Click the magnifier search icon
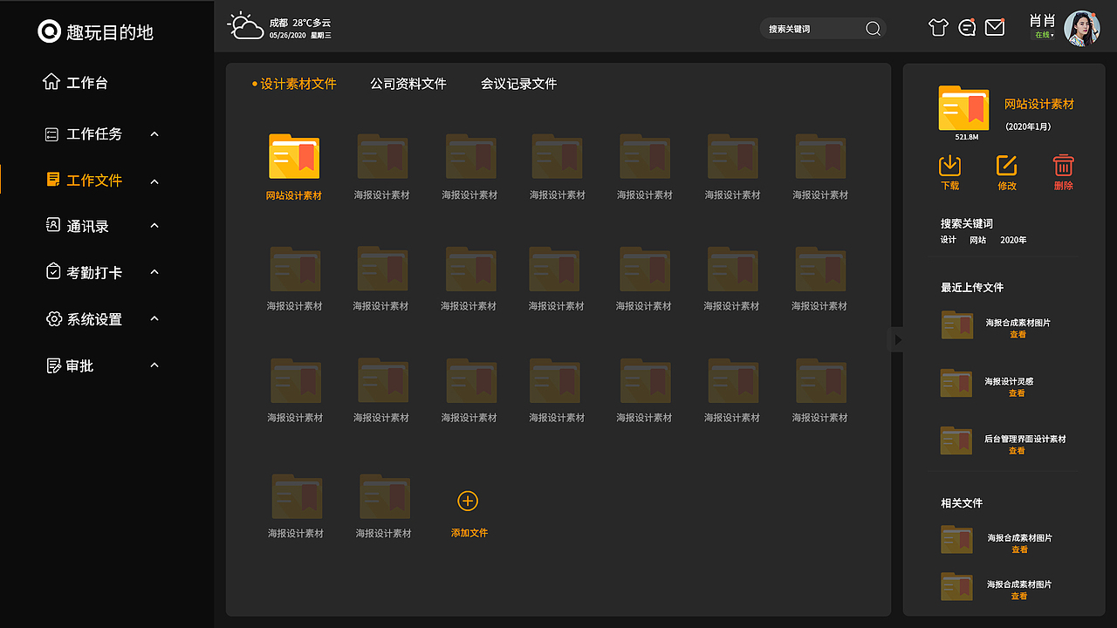The width and height of the screenshot is (1117, 628). tap(873, 29)
